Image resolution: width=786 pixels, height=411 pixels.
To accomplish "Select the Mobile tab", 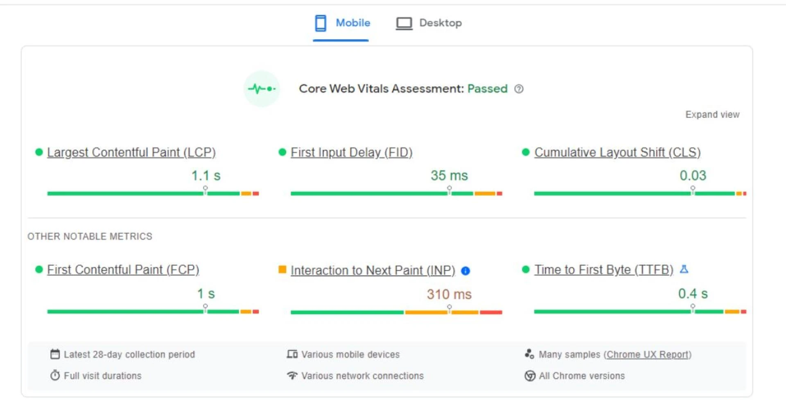I will pos(352,23).
